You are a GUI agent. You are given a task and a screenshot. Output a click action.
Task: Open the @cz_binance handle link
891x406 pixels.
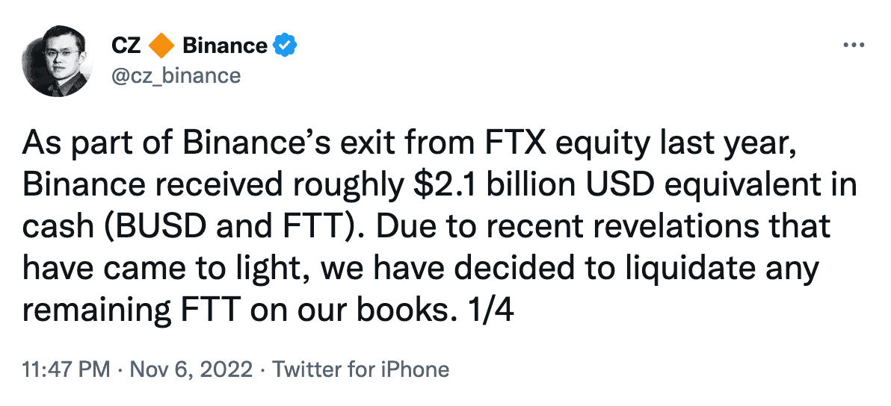point(176,75)
